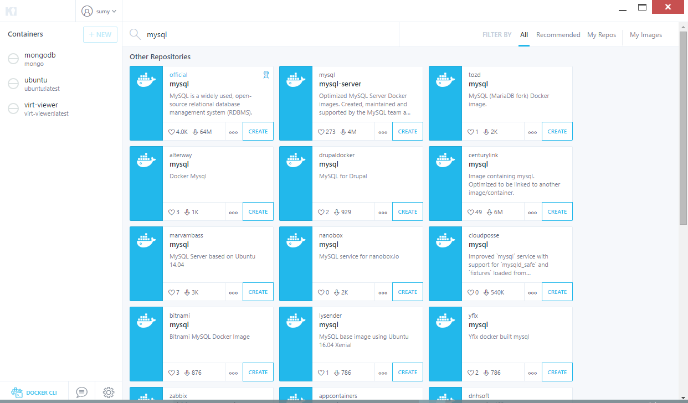Viewport: 688px width, 403px height.
Task: Click the official badge ribbon on mysql
Action: (x=266, y=74)
